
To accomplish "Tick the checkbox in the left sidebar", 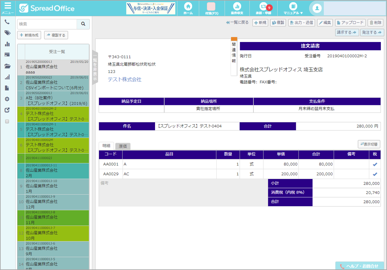I will [x=7, y=121].
